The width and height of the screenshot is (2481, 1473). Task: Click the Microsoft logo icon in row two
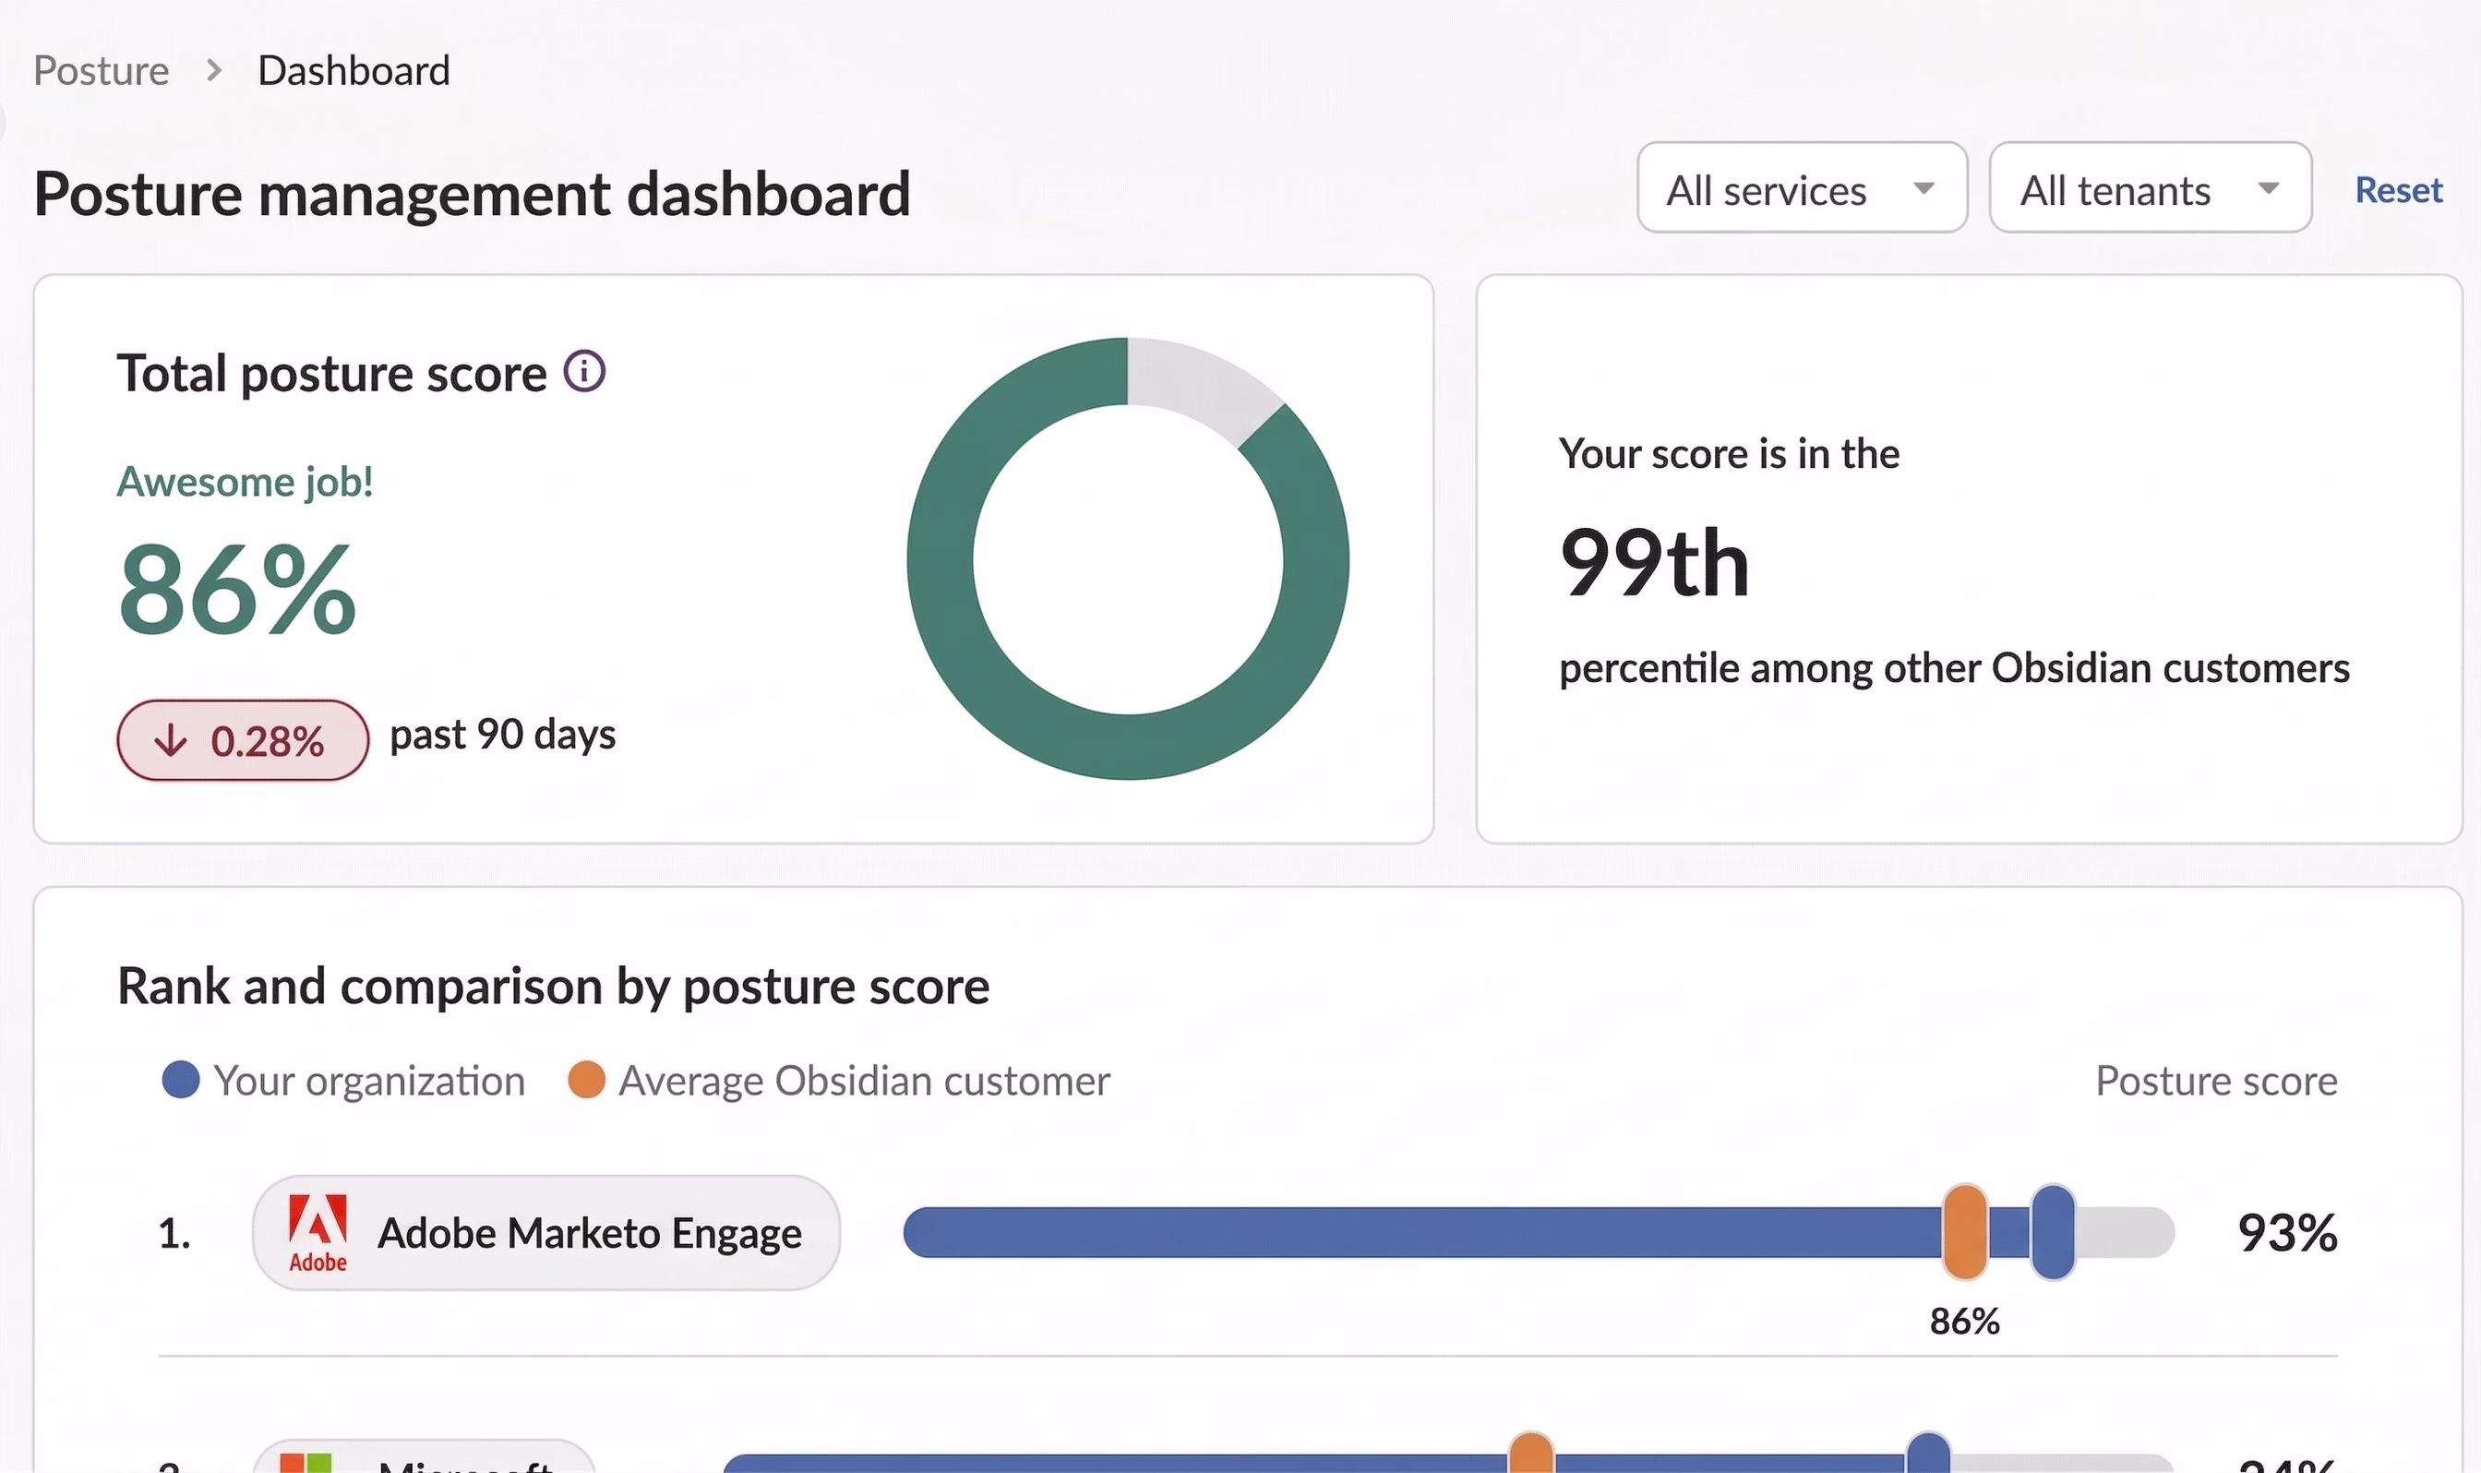306,1463
